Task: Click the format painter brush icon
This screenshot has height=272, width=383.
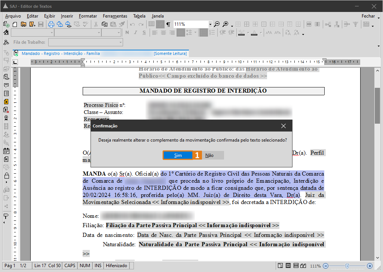Action: coord(122,24)
